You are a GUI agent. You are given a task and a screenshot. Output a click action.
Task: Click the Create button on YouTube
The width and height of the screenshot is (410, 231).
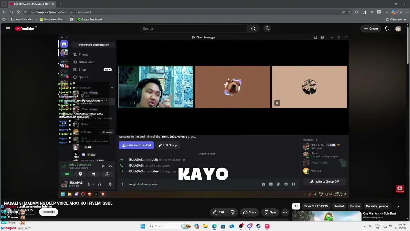click(x=371, y=29)
